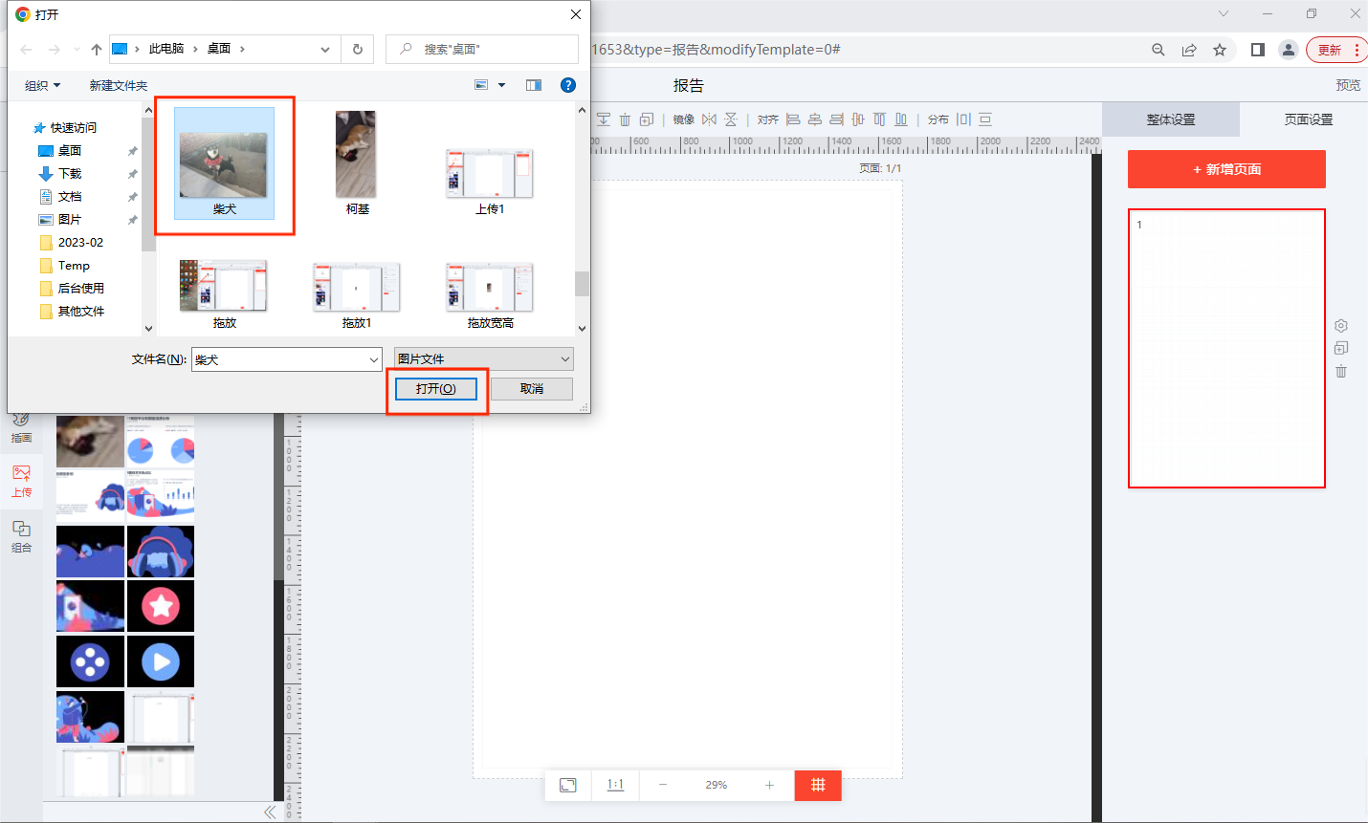This screenshot has height=823, width=1368.
Task: Select the 柴犬 image file
Action: tap(224, 163)
